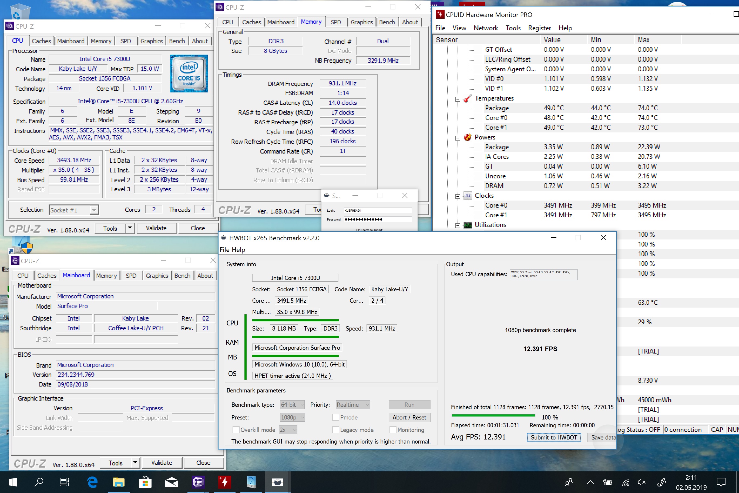
Task: Open the File menu in HWBOT x265
Action: coord(225,250)
